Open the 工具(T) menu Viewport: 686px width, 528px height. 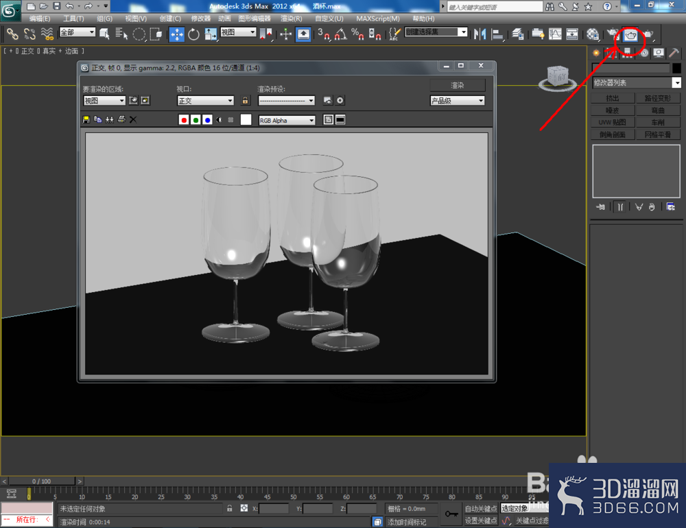73,19
